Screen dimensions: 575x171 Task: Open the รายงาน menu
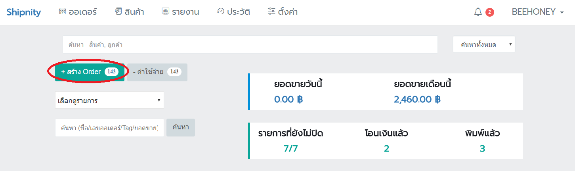point(180,12)
